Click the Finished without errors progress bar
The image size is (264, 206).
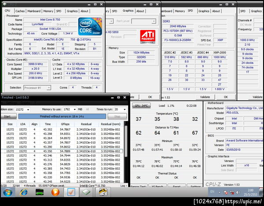click(62, 116)
